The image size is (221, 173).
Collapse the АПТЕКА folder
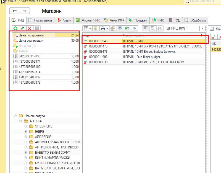[20, 121]
